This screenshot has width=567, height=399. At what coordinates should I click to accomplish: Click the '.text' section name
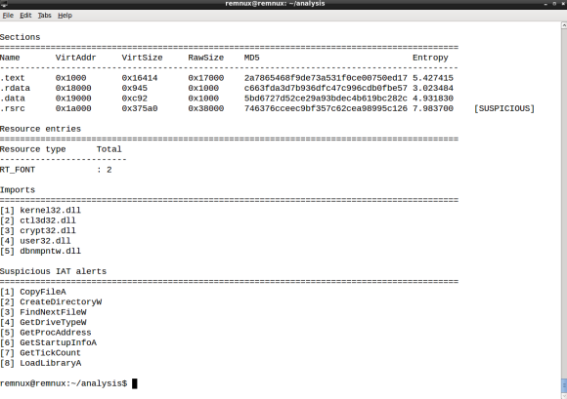(x=13, y=78)
